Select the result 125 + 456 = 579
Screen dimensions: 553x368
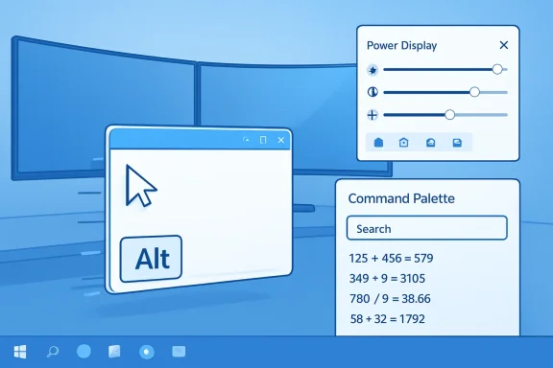[391, 258]
